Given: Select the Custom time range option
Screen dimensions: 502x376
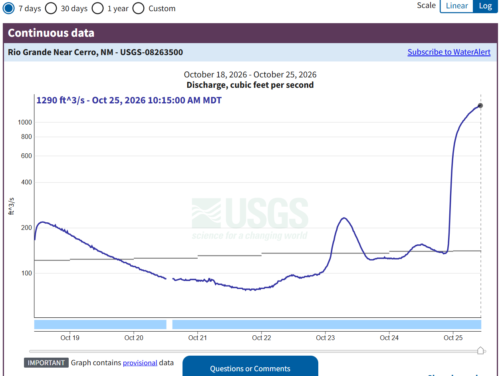Looking at the screenshot, I should [x=138, y=8].
